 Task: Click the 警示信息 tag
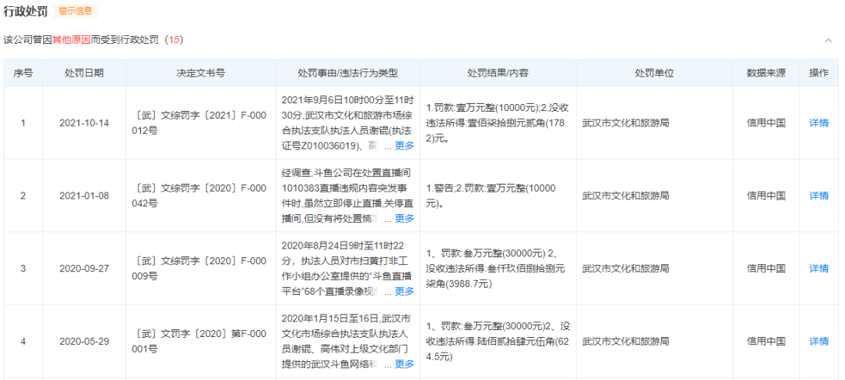[x=75, y=11]
